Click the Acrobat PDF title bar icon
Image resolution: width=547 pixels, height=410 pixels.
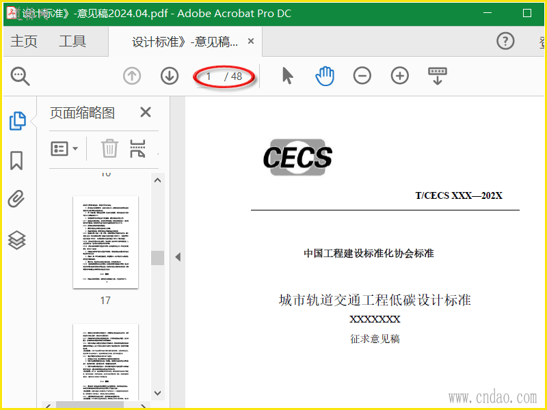[12, 13]
